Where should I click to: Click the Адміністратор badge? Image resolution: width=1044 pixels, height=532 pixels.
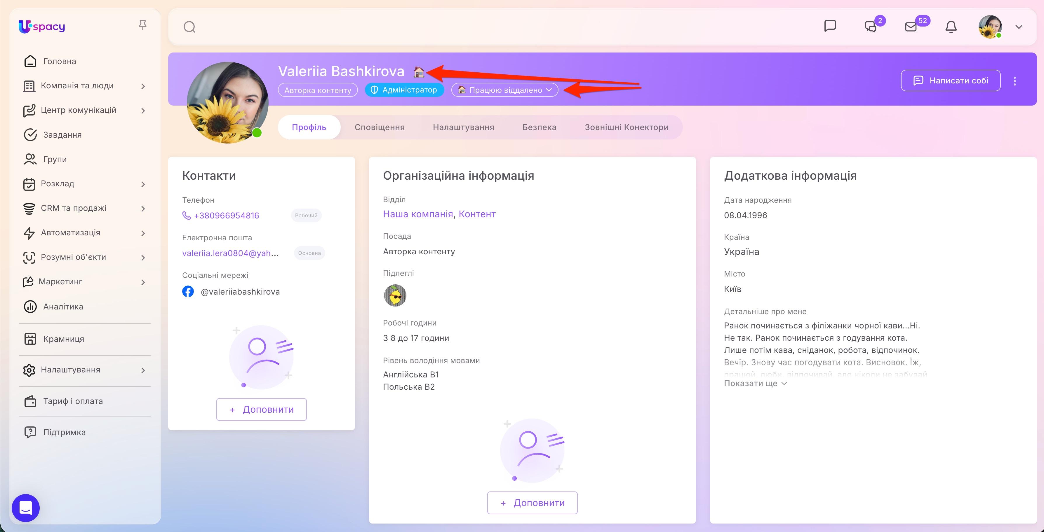click(x=404, y=90)
